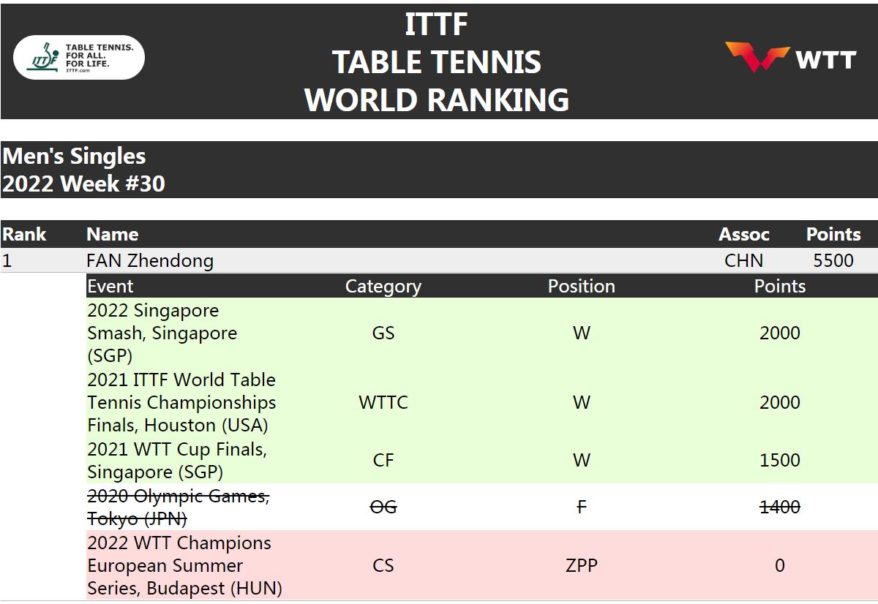Select the 2022 Singapore Smash event row
Screen dimensions: 878x604
pyautogui.click(x=162, y=333)
